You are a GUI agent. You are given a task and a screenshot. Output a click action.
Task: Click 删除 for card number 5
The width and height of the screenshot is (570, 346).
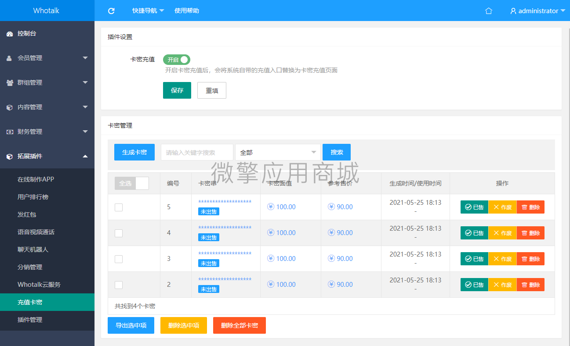click(x=530, y=207)
